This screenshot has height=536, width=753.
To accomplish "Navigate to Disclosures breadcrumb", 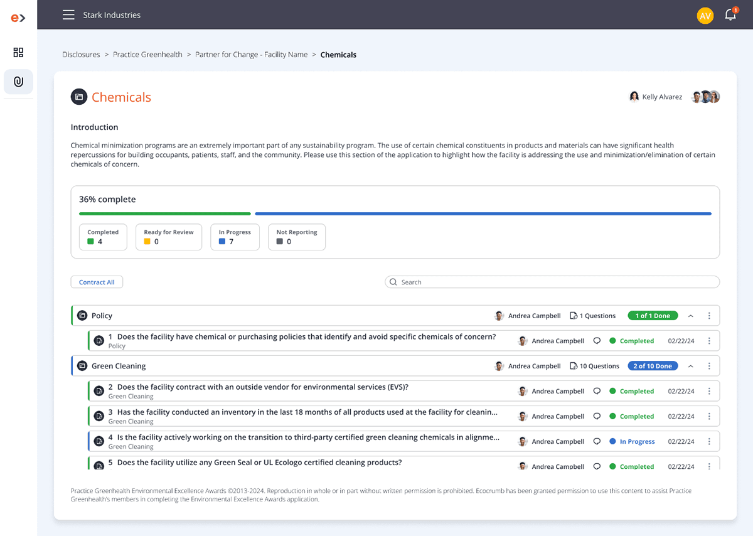I will (x=81, y=55).
